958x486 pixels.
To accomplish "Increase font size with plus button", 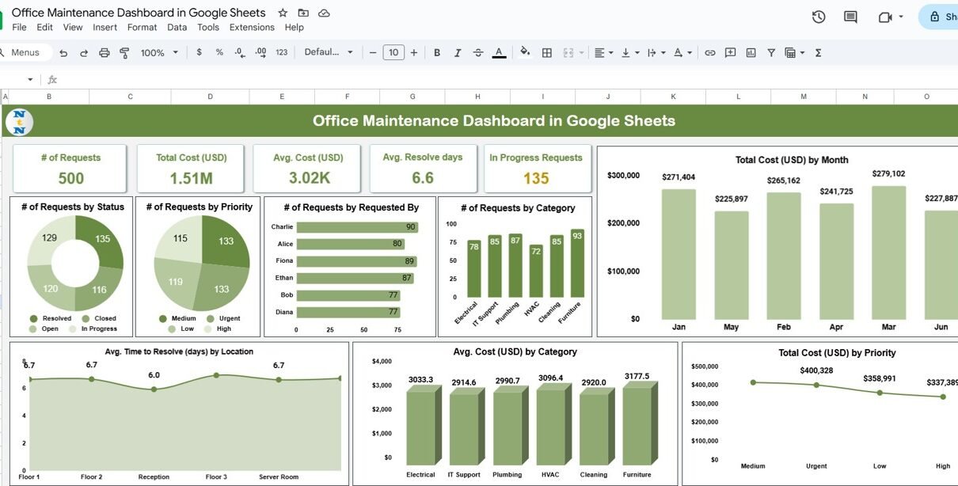I will [413, 52].
